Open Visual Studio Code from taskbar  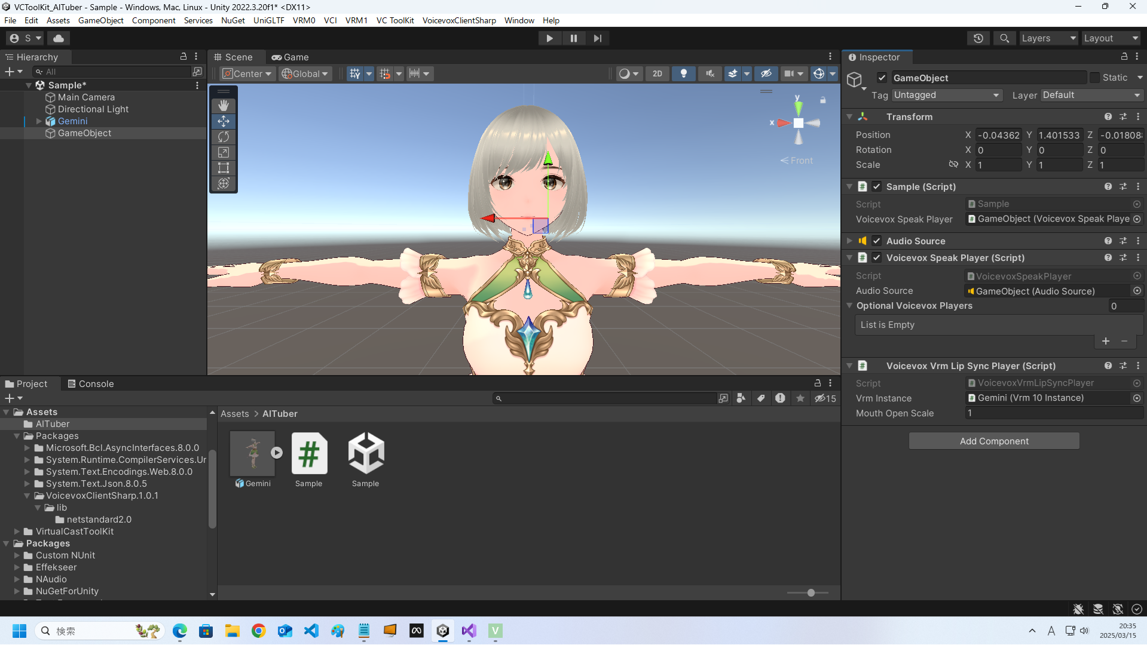(311, 631)
